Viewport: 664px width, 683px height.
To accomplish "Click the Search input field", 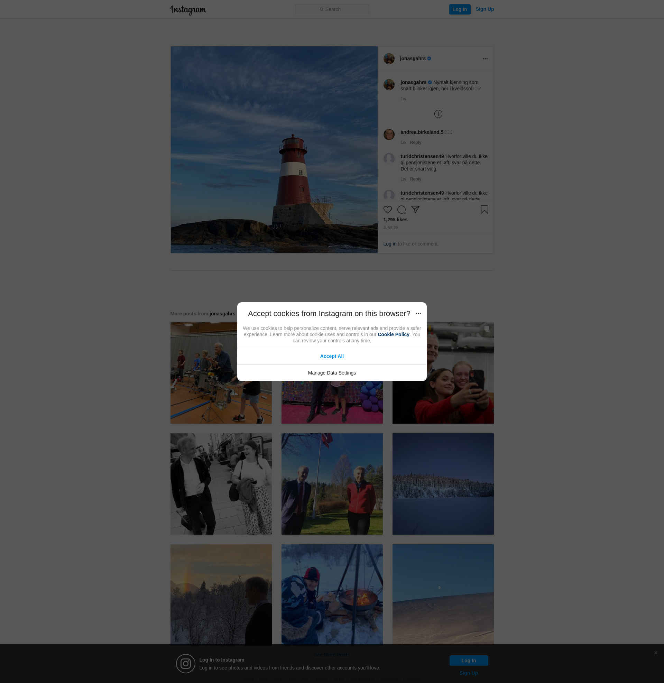I will click(x=332, y=9).
